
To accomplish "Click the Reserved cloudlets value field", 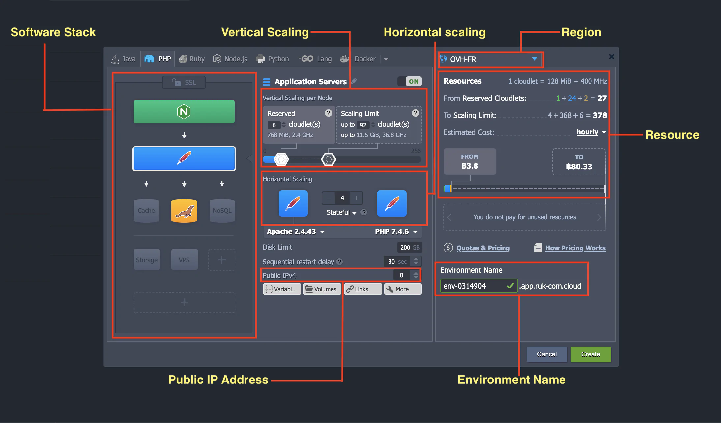I will point(274,125).
